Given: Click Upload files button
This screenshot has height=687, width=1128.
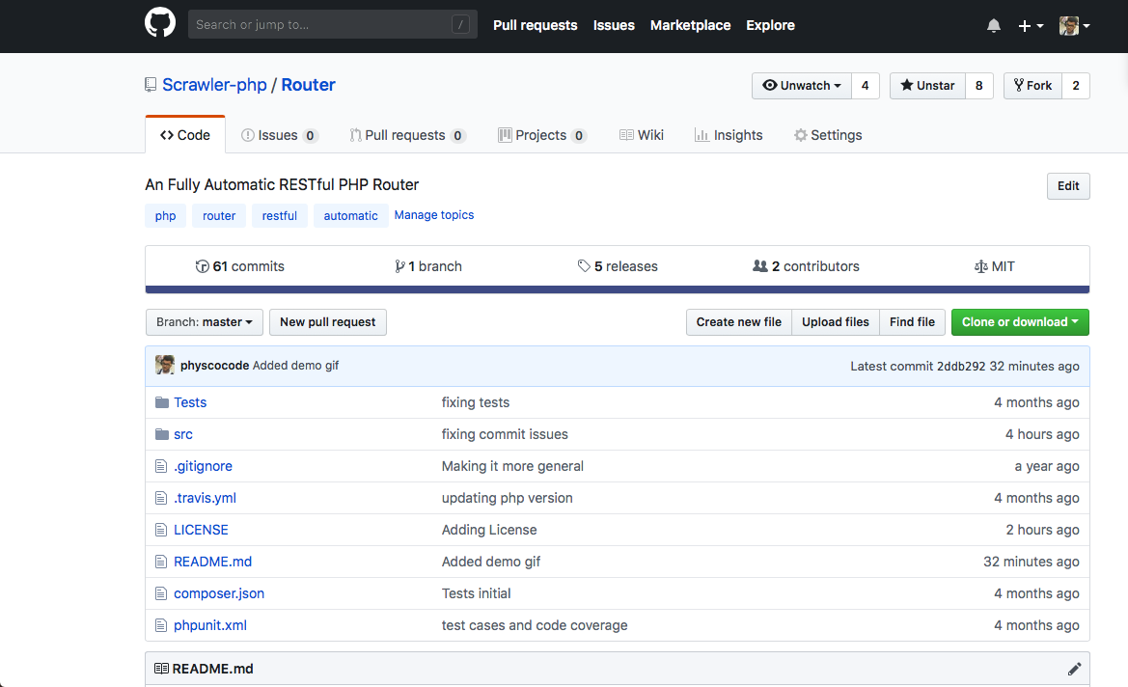Looking at the screenshot, I should pyautogui.click(x=836, y=322).
